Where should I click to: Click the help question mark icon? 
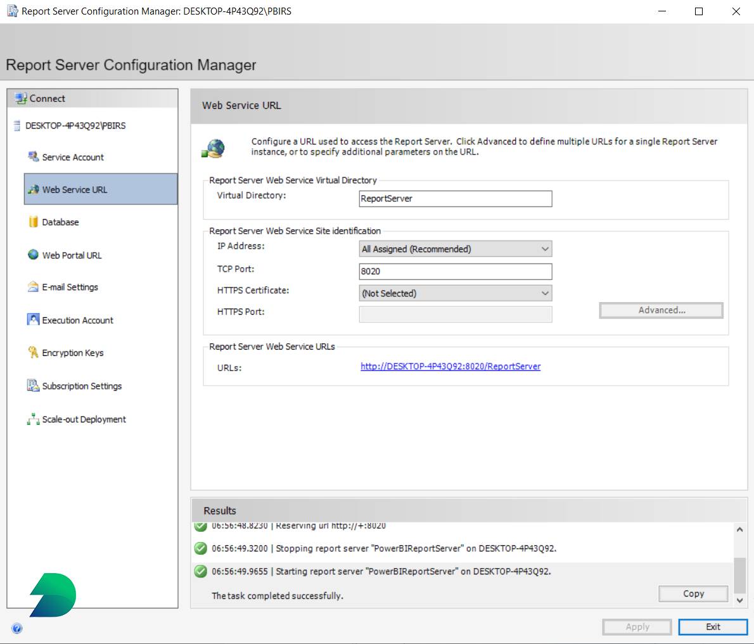17,628
